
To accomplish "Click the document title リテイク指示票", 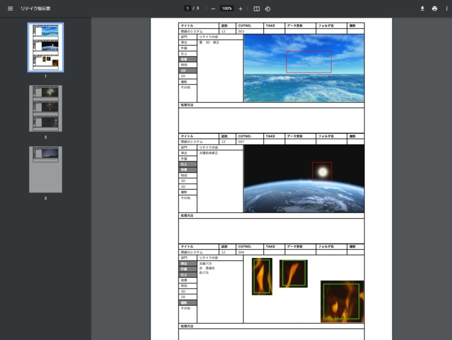I will [35, 8].
